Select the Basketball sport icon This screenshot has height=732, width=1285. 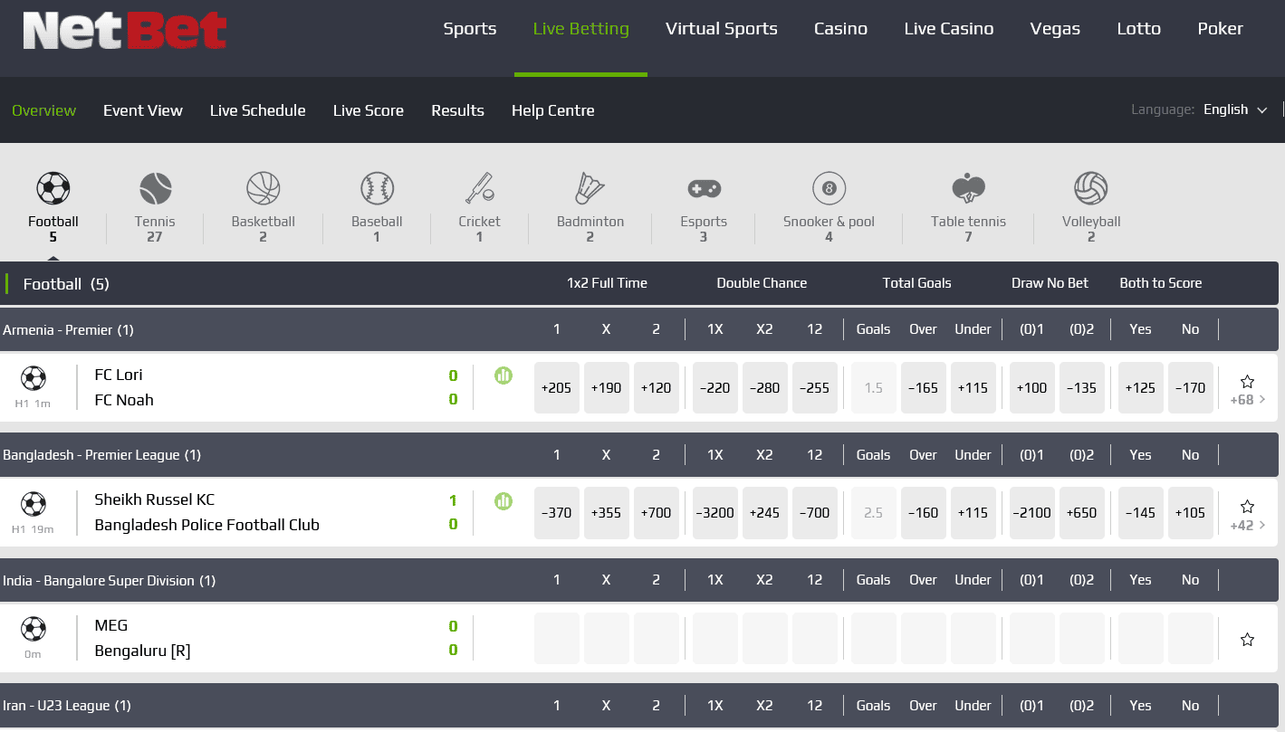click(x=263, y=188)
